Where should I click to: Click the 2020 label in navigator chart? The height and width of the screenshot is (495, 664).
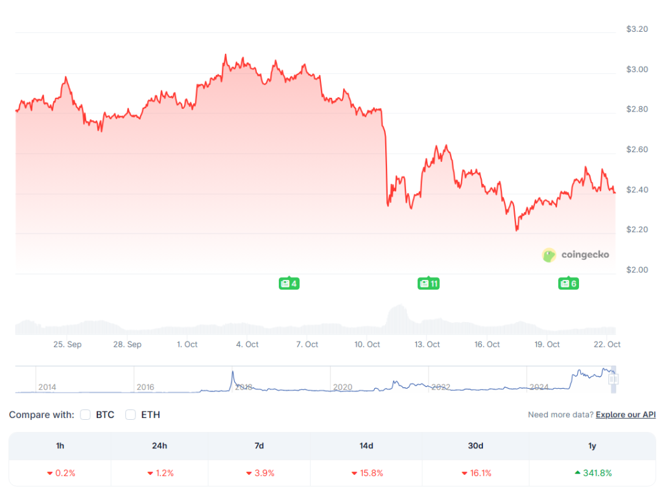point(342,387)
